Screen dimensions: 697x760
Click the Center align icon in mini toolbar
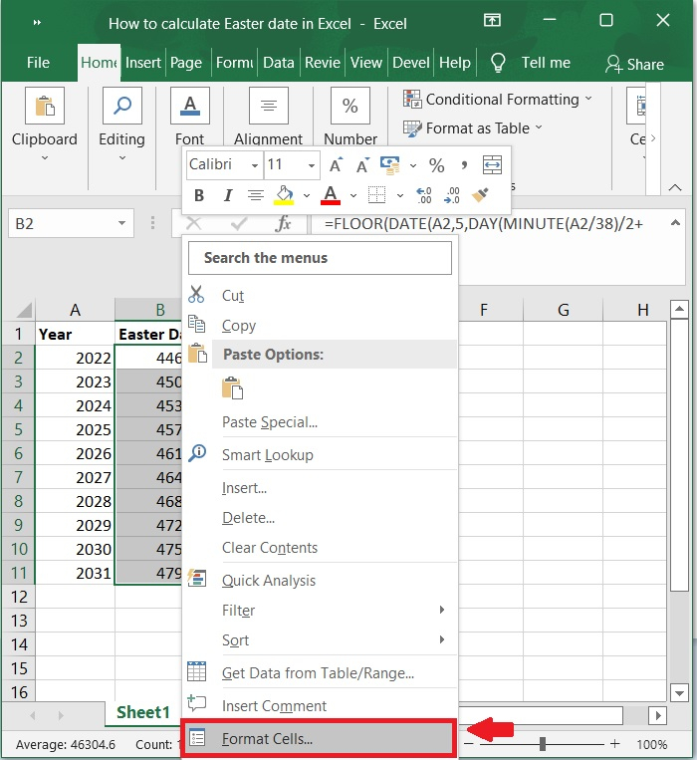click(255, 195)
